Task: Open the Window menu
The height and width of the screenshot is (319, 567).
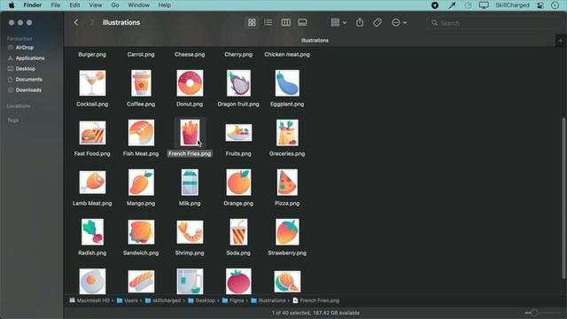Action: (138, 5)
